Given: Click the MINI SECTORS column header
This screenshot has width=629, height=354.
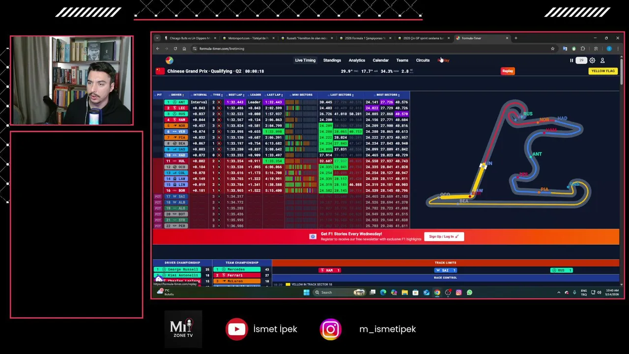Looking at the screenshot, I should (x=302, y=95).
